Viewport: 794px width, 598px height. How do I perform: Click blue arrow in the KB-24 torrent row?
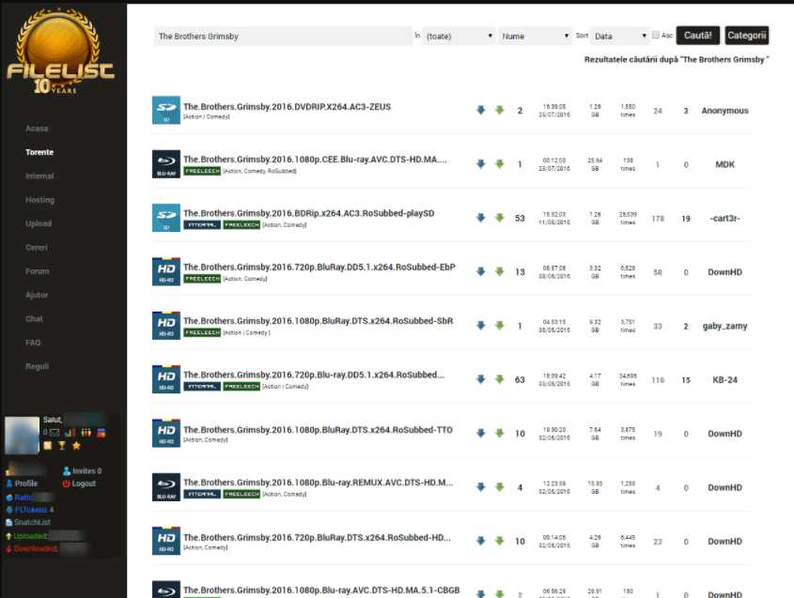point(480,379)
